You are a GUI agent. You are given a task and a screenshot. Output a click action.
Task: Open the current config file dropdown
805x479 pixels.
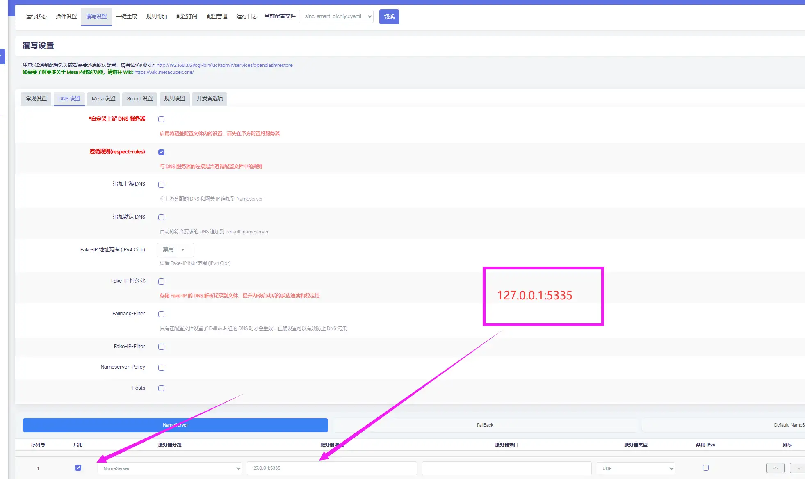pyautogui.click(x=336, y=16)
